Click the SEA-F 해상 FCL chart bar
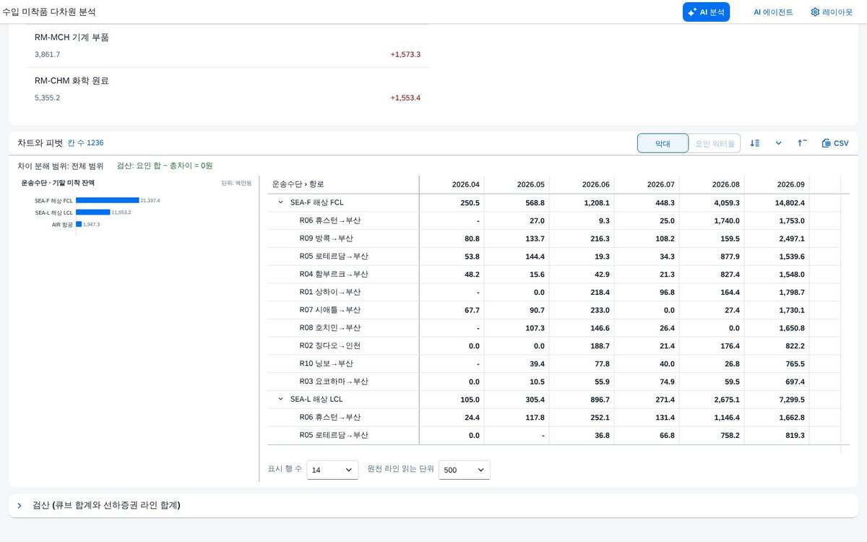The width and height of the screenshot is (867, 542). click(x=107, y=200)
